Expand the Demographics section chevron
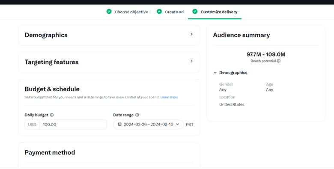334x169 pixels. coord(191,34)
